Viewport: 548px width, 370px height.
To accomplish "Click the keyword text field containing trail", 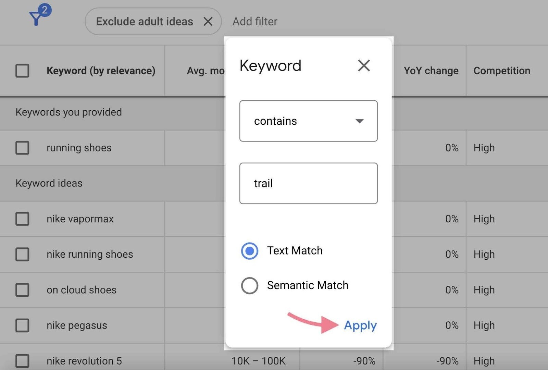I will pyautogui.click(x=308, y=183).
